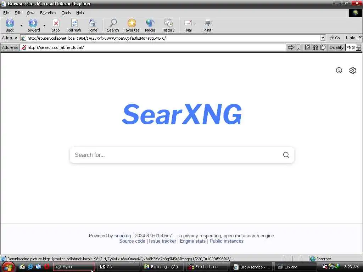Click the Go button
Viewport: 363px width, 272px height.
(x=335, y=38)
